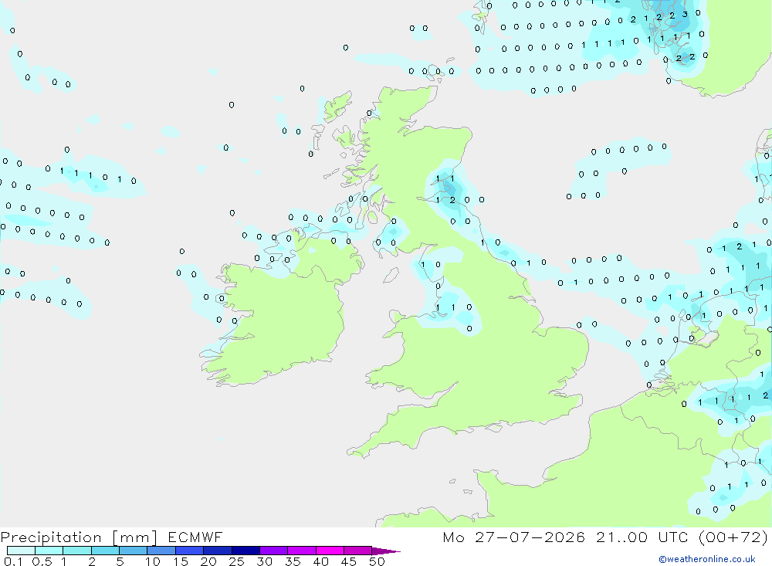The image size is (772, 566).
Task: Select the 1–2 mm legend swatch
Action: (76, 551)
